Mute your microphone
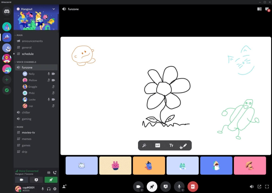 (179, 186)
